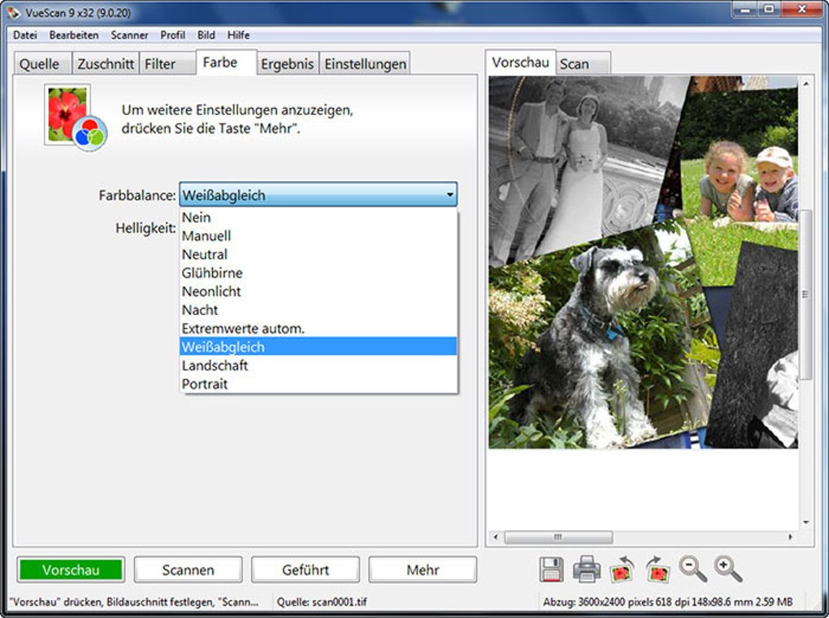Choose Glühbirne color balance option
The image size is (829, 618).
tap(319, 273)
